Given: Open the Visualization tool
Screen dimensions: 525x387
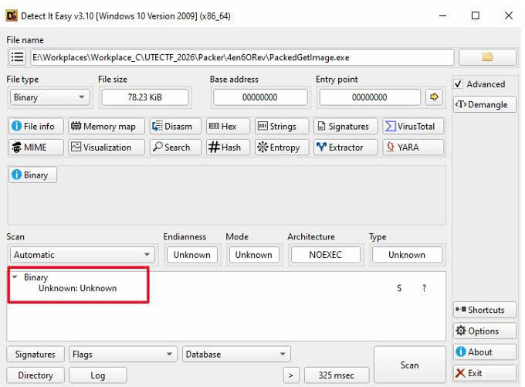Looking at the screenshot, I should 107,148.
